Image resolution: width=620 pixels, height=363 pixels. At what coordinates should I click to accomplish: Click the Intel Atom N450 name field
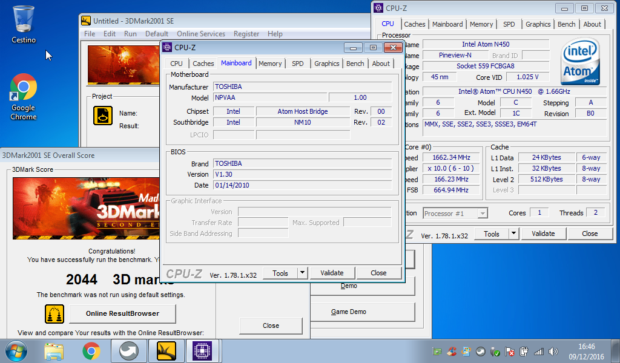[486, 44]
